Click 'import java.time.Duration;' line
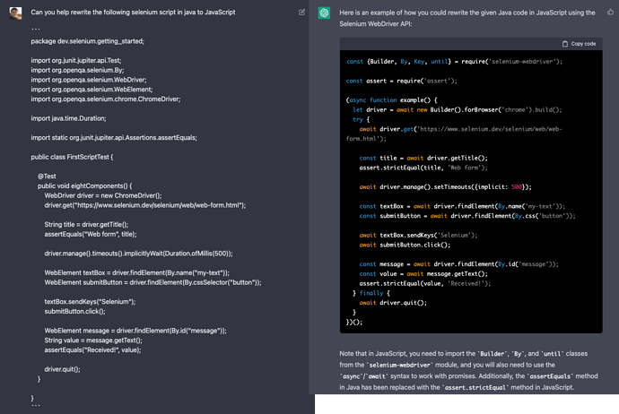Image resolution: width=619 pixels, height=414 pixels. coord(69,118)
